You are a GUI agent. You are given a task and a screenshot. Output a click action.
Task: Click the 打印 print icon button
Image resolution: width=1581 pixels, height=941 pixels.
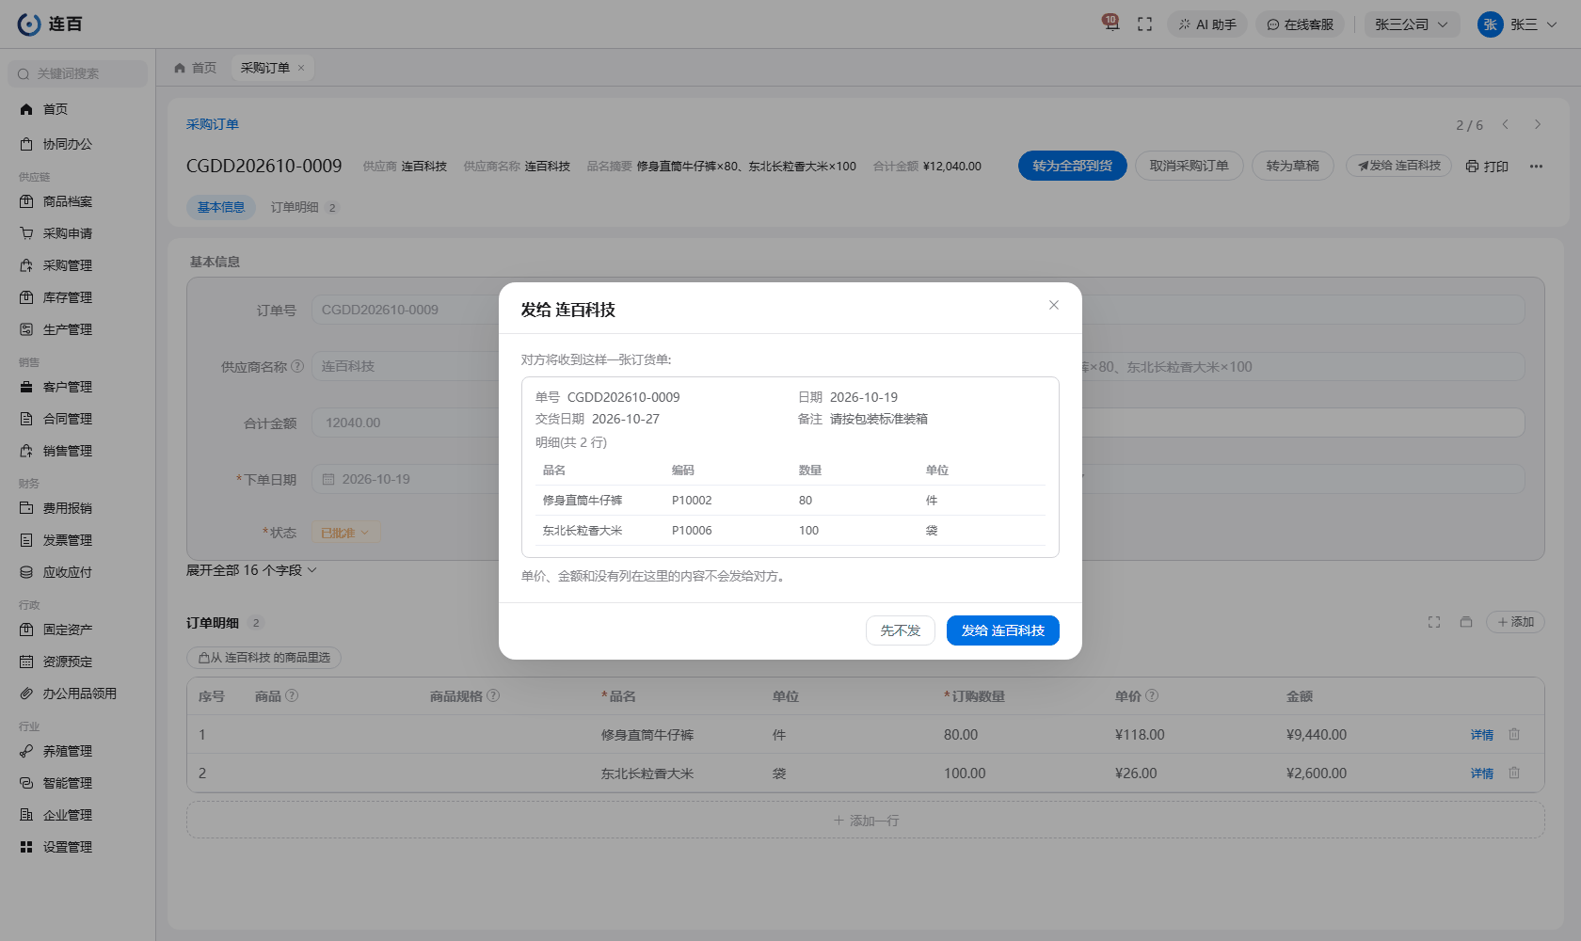tap(1487, 167)
